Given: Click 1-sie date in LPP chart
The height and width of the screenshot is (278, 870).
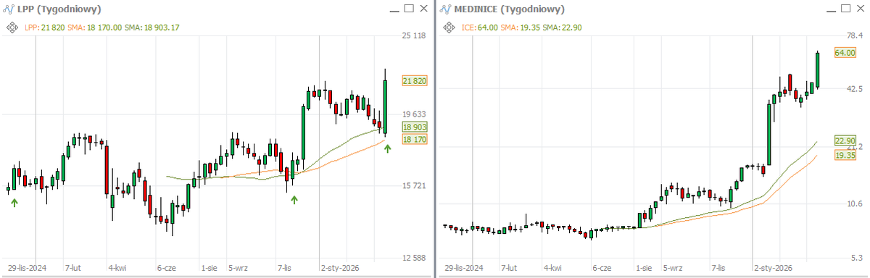Looking at the screenshot, I should (x=210, y=268).
